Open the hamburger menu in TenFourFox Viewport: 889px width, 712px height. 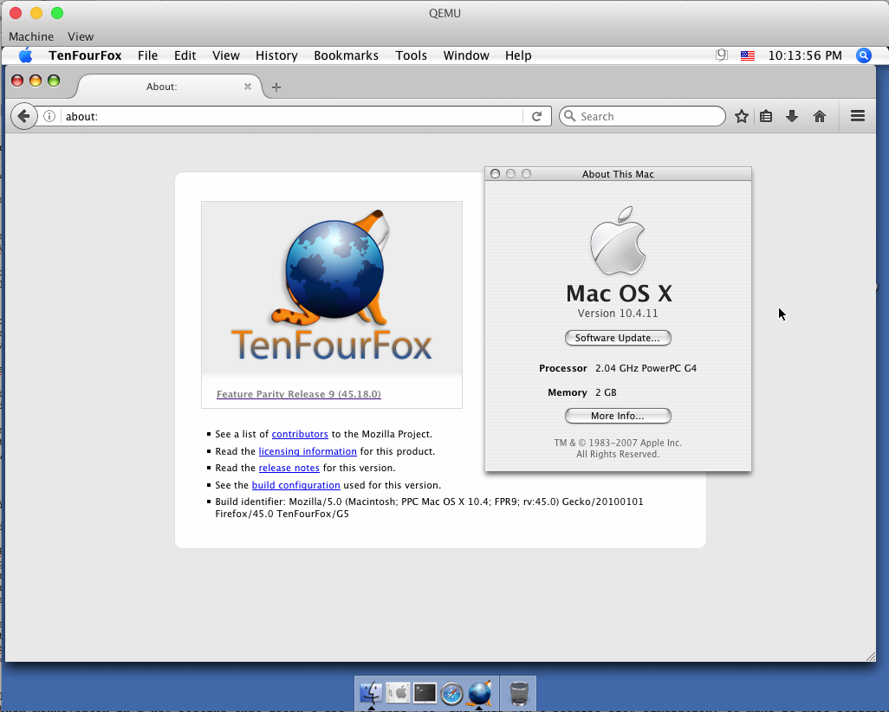pyautogui.click(x=857, y=116)
